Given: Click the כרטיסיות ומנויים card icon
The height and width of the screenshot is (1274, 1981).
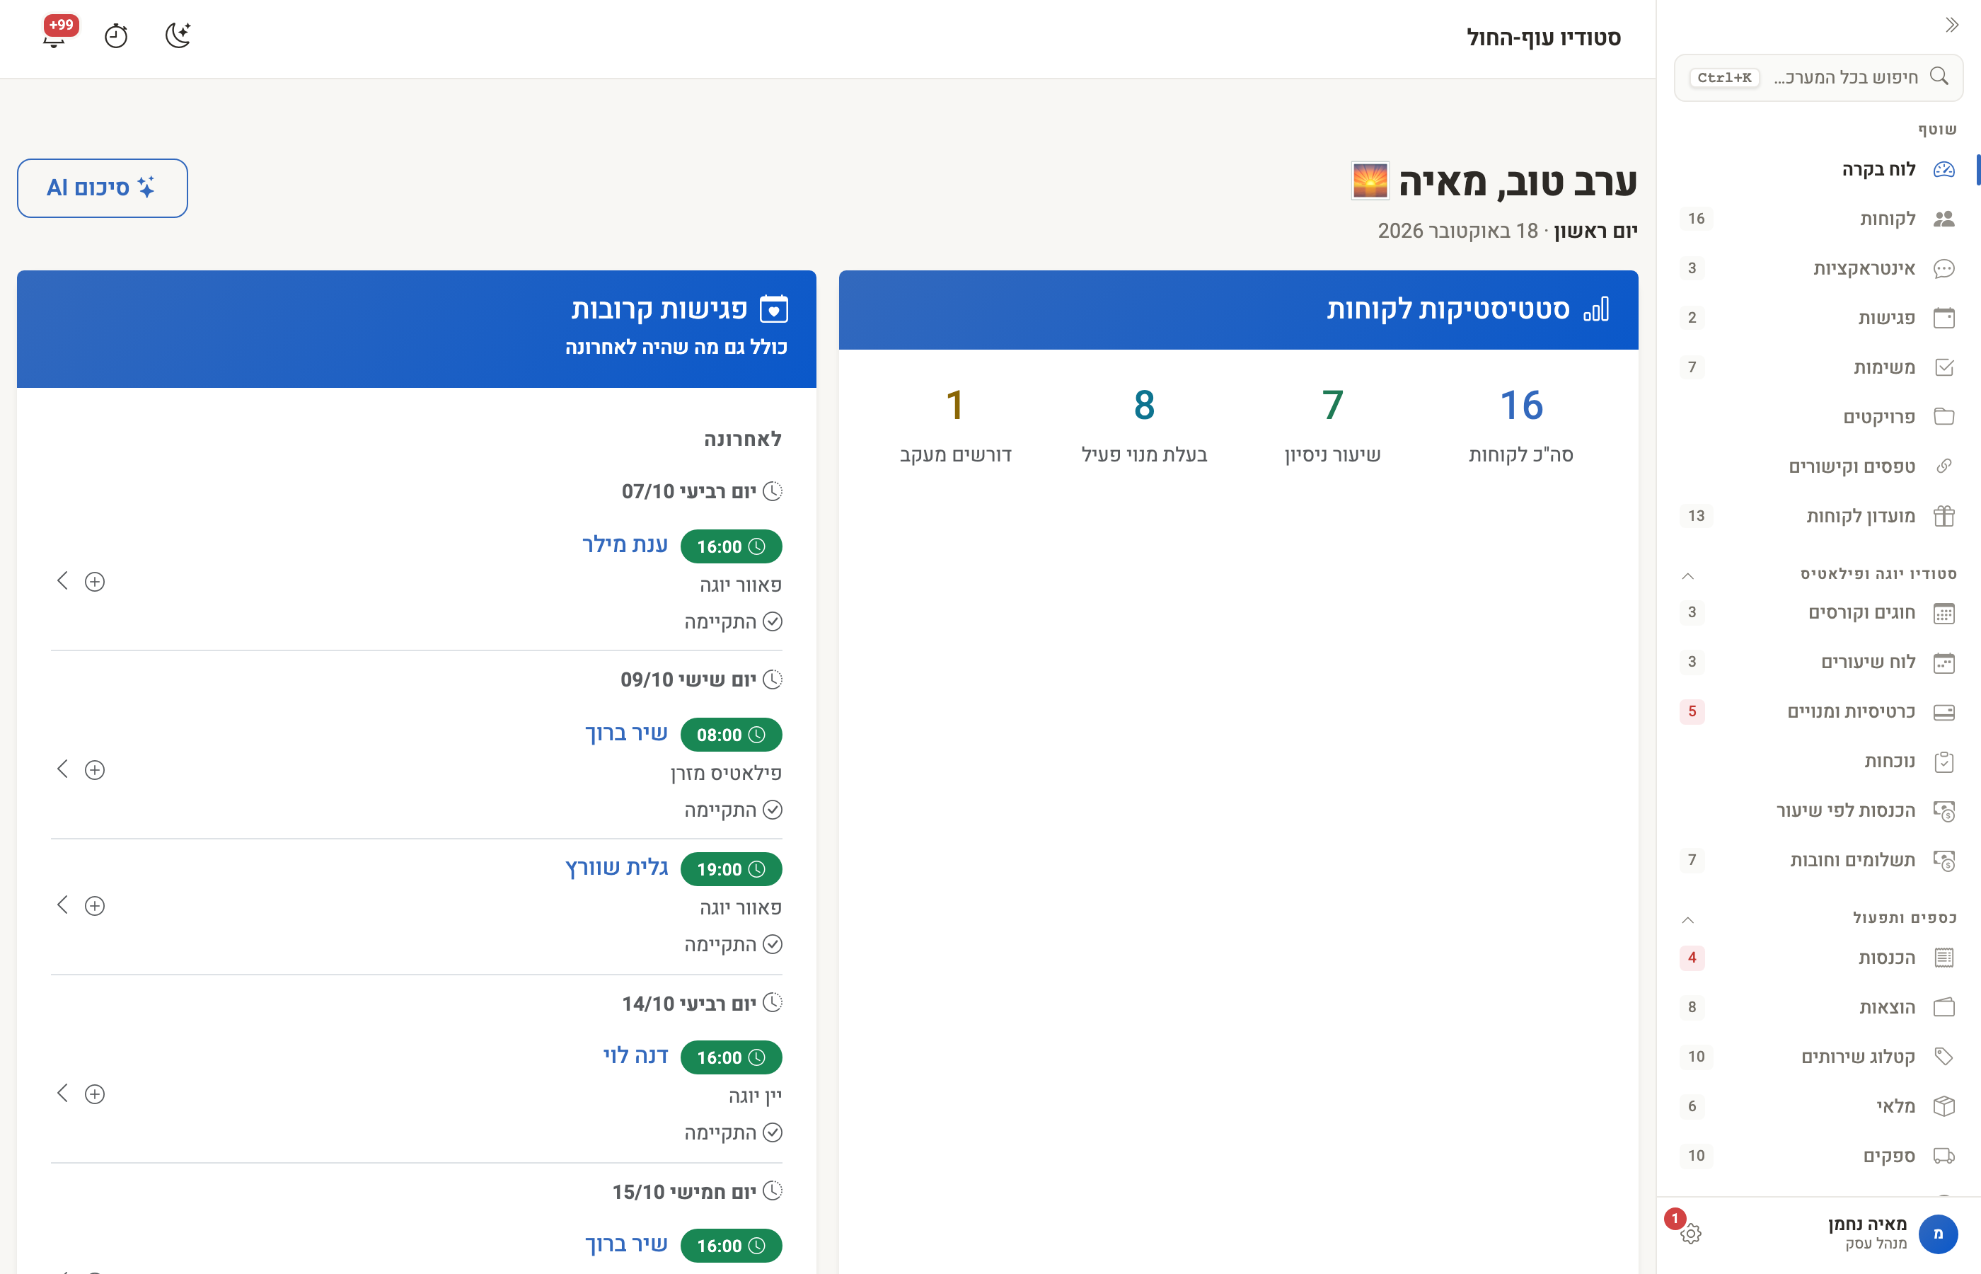Looking at the screenshot, I should pos(1944,712).
